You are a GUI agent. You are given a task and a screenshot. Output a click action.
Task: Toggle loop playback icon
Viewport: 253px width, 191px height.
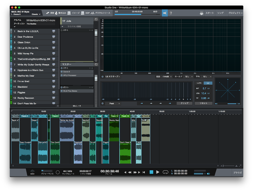[165, 172]
